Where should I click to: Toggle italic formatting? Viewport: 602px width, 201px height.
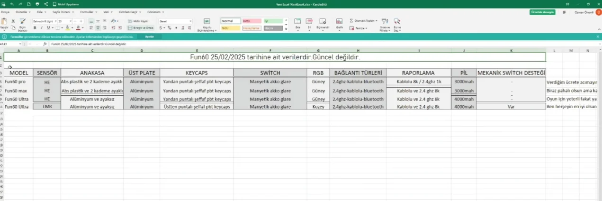[42, 28]
